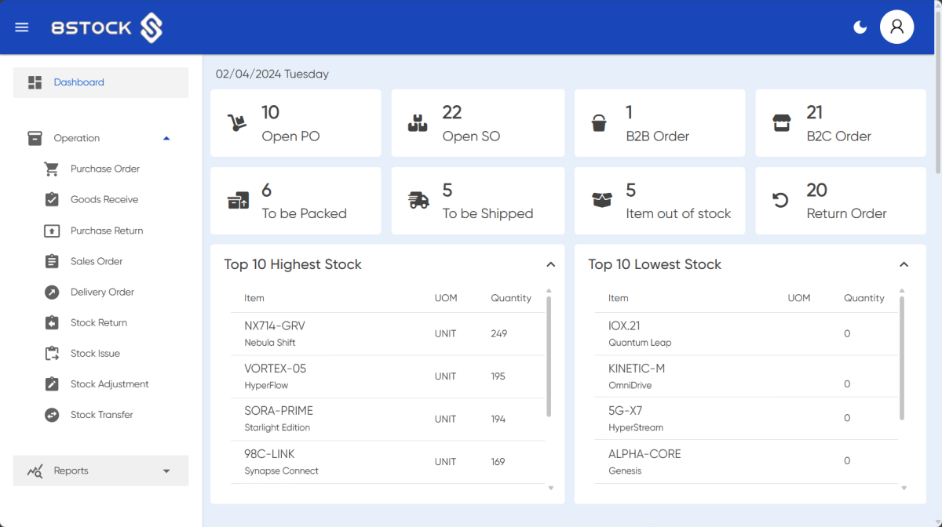Select Sales Order in the sidebar
This screenshot has height=527, width=942.
50,261
